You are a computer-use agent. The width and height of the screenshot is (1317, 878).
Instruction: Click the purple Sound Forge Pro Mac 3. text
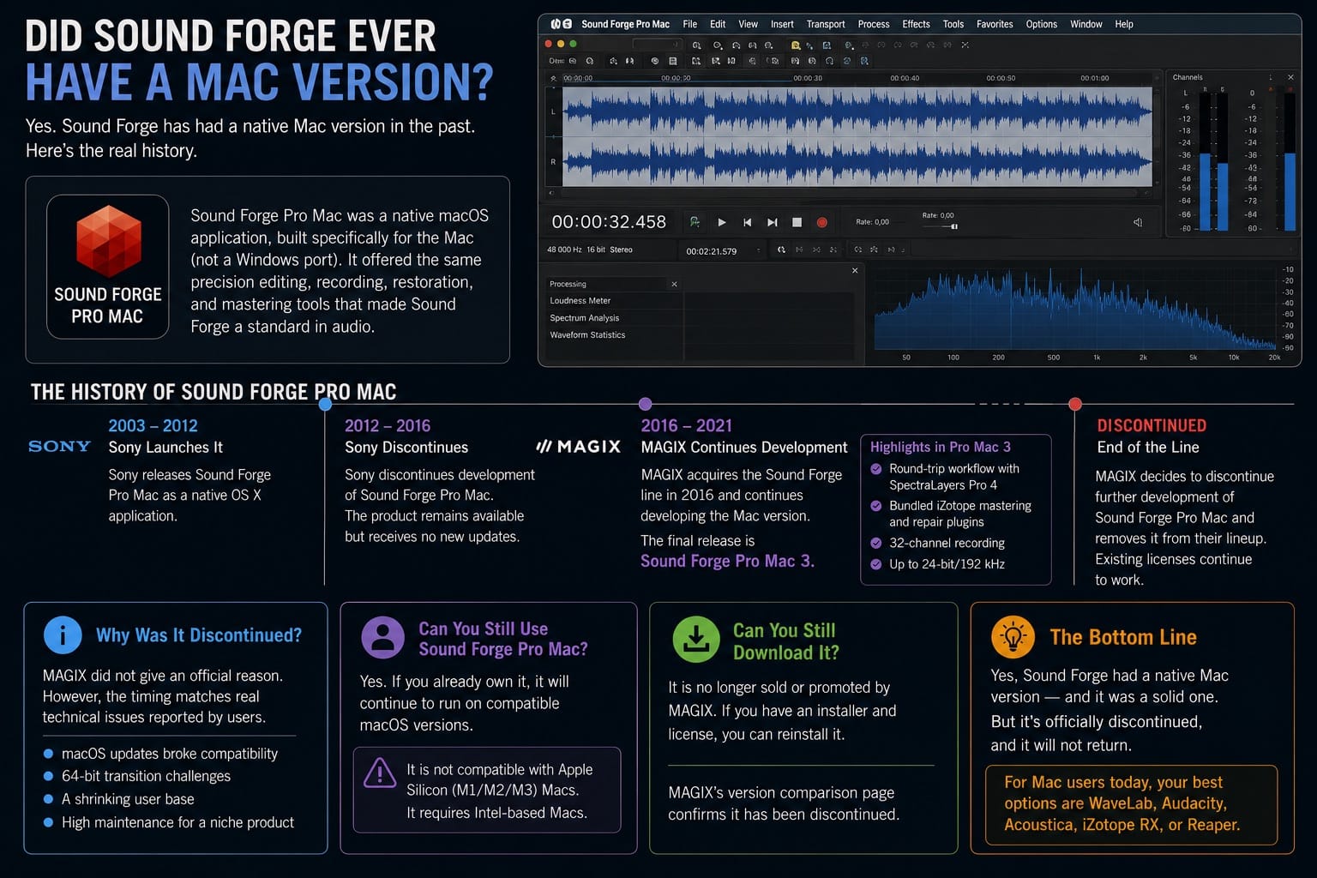click(x=727, y=561)
